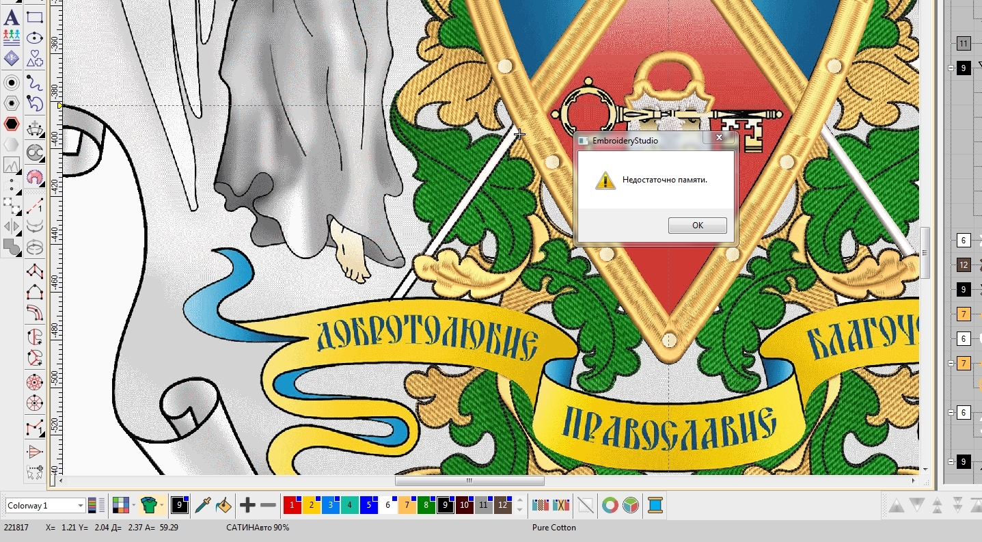Image resolution: width=982 pixels, height=542 pixels.
Task: Select the mirror flip triangles tool
Action: coord(12,226)
